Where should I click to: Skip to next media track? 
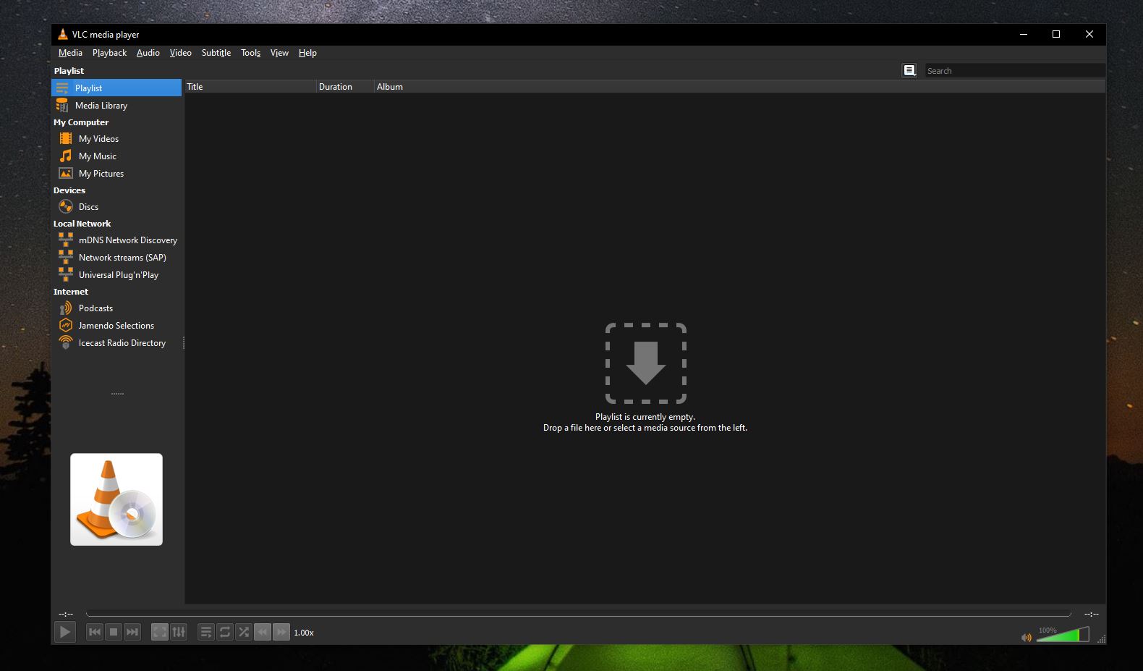click(x=132, y=632)
